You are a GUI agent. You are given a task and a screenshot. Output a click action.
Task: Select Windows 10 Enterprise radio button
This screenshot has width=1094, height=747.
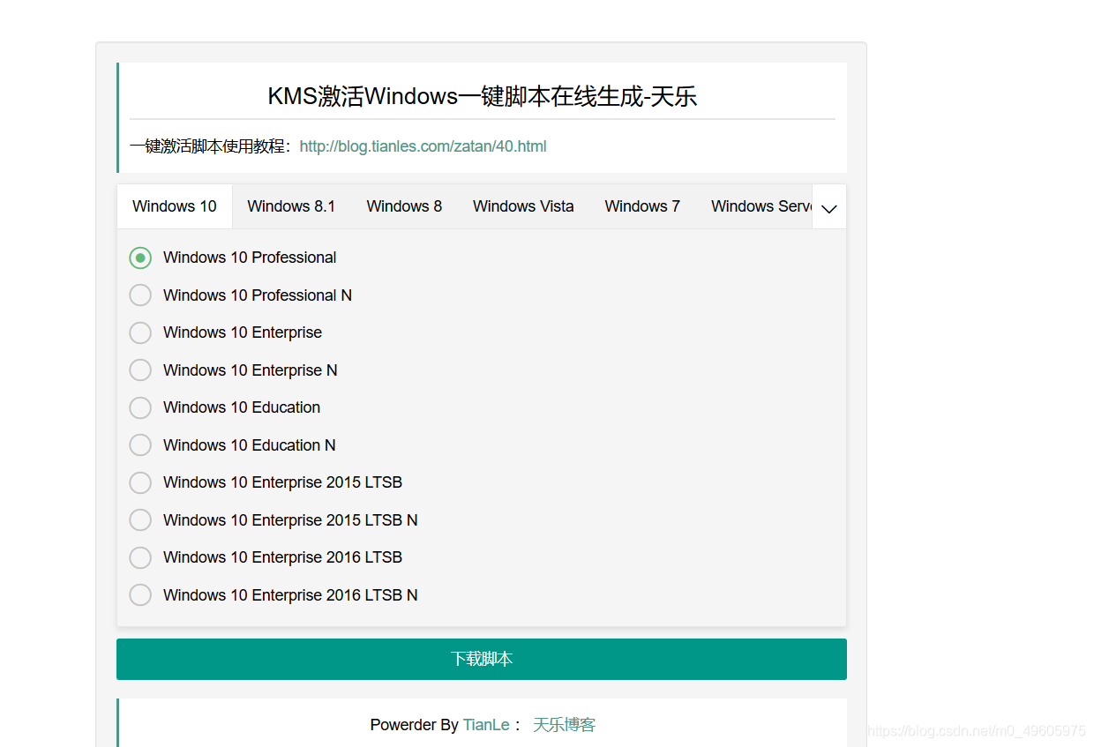pos(140,332)
